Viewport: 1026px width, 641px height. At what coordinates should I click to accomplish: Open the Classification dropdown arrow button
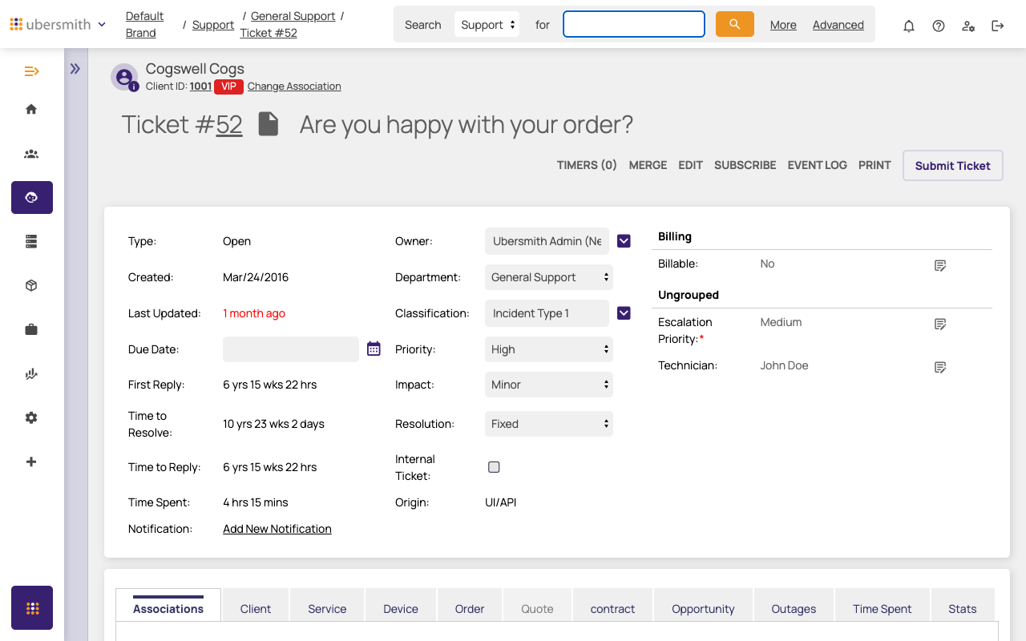624,312
